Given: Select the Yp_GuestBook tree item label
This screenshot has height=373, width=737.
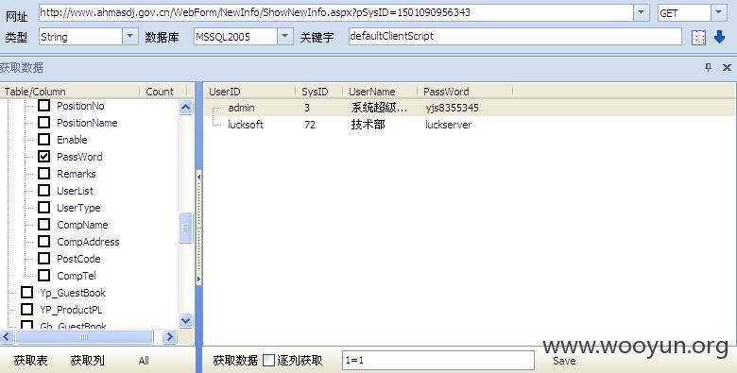Looking at the screenshot, I should tap(73, 293).
